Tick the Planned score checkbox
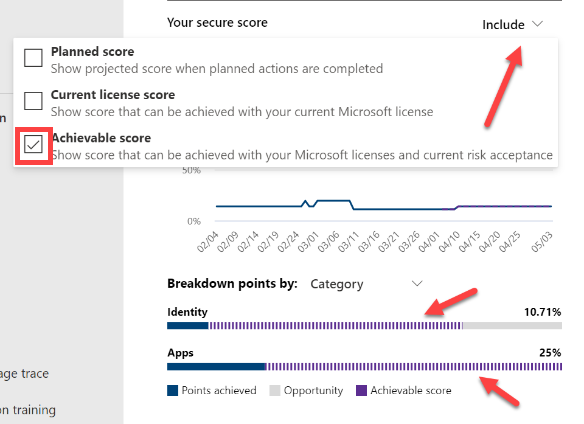 [33, 58]
